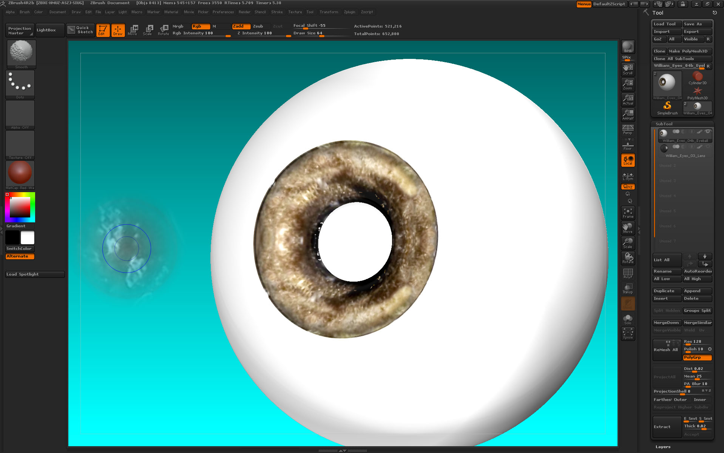
Task: Select the Smooth alpha thumbnail
Action: (x=20, y=52)
